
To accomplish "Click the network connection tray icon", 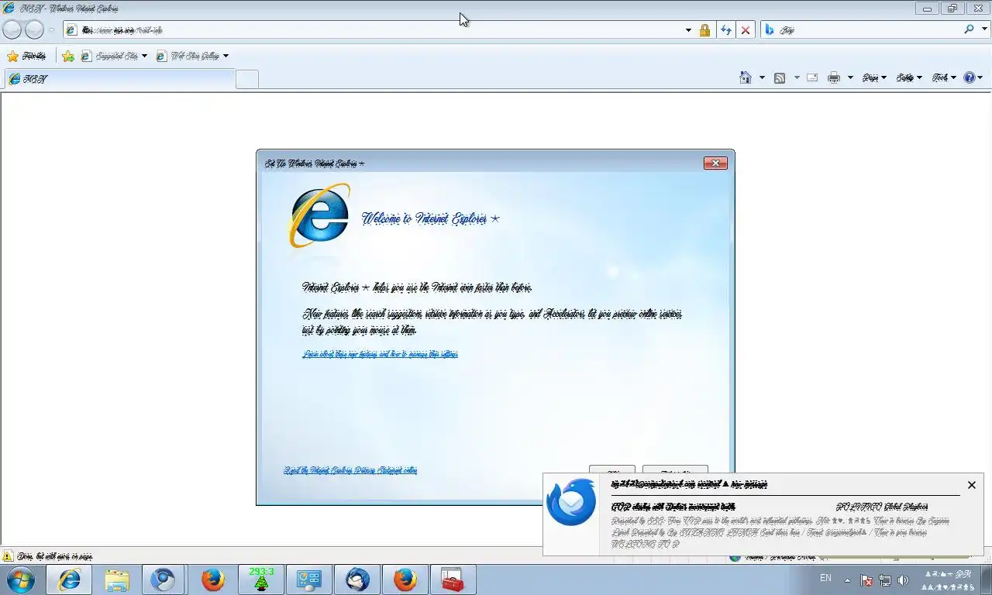I will coord(885,580).
